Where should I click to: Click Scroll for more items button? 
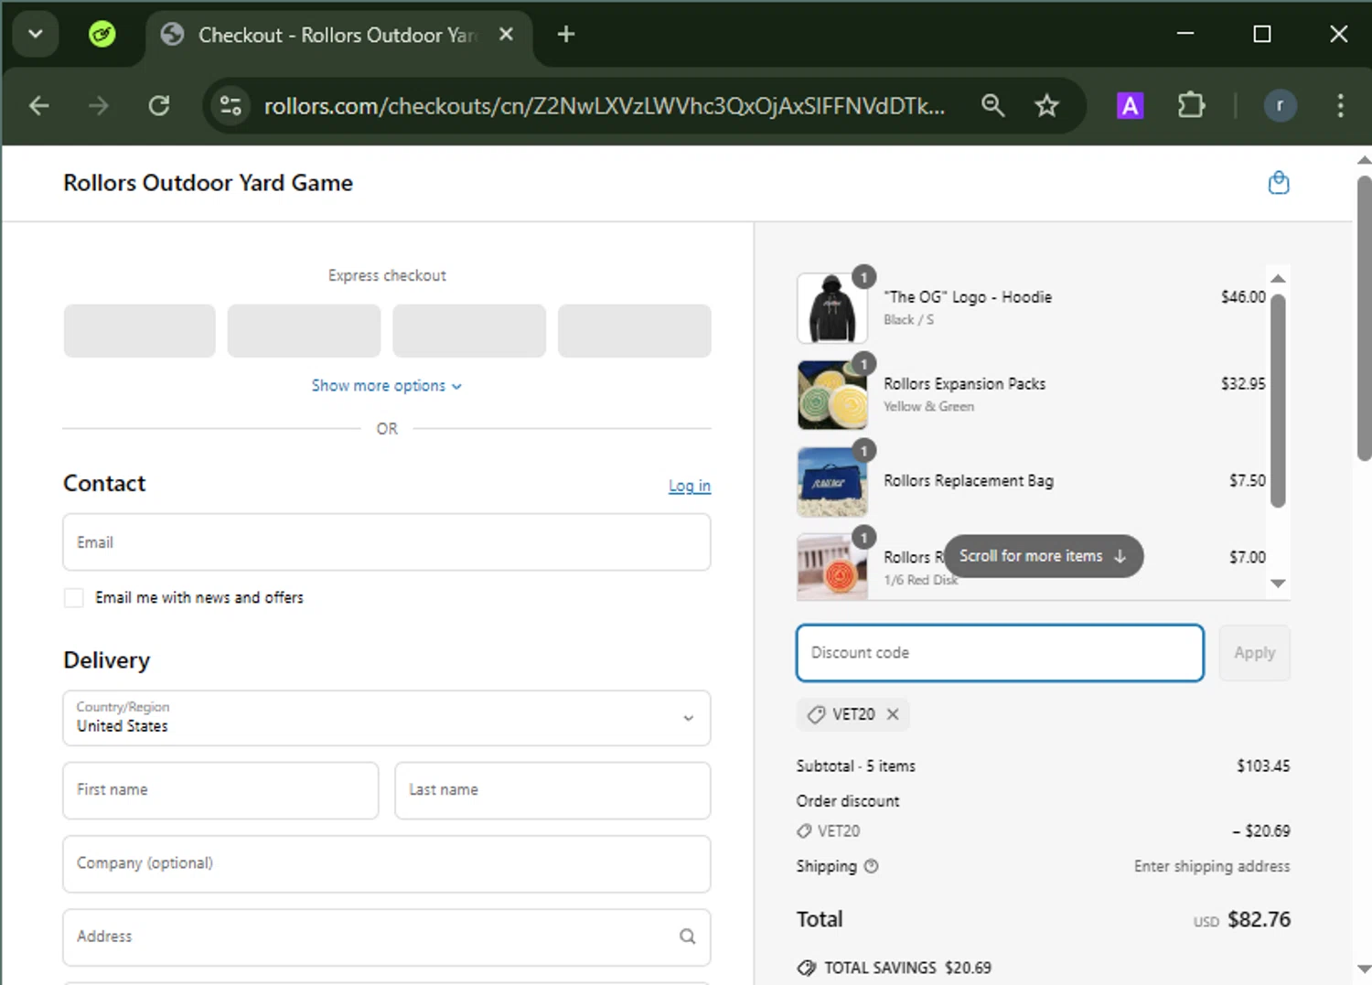coord(1043,556)
